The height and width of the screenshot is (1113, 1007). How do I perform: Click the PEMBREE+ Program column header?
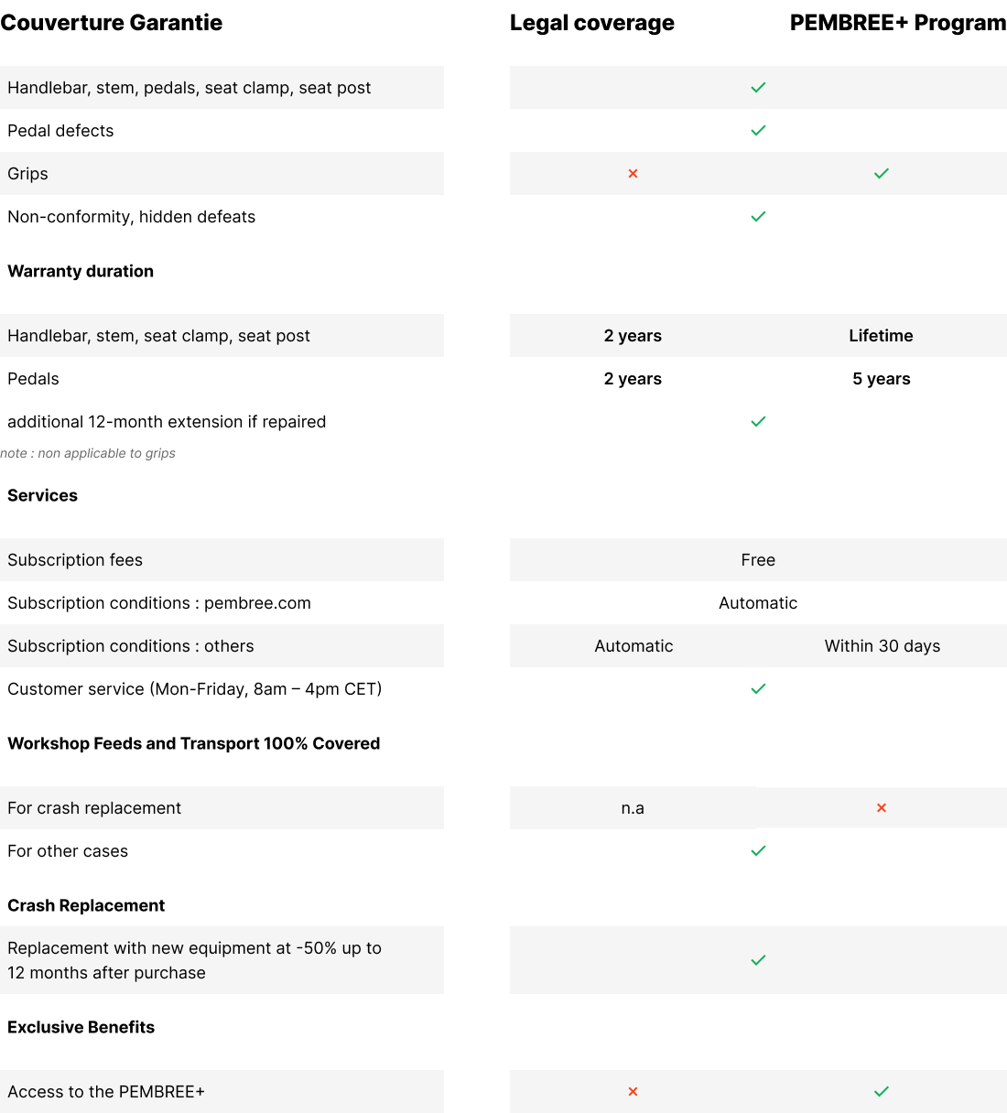[897, 23]
